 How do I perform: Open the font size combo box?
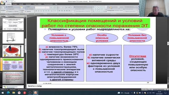pyautogui.click(x=48, y=8)
